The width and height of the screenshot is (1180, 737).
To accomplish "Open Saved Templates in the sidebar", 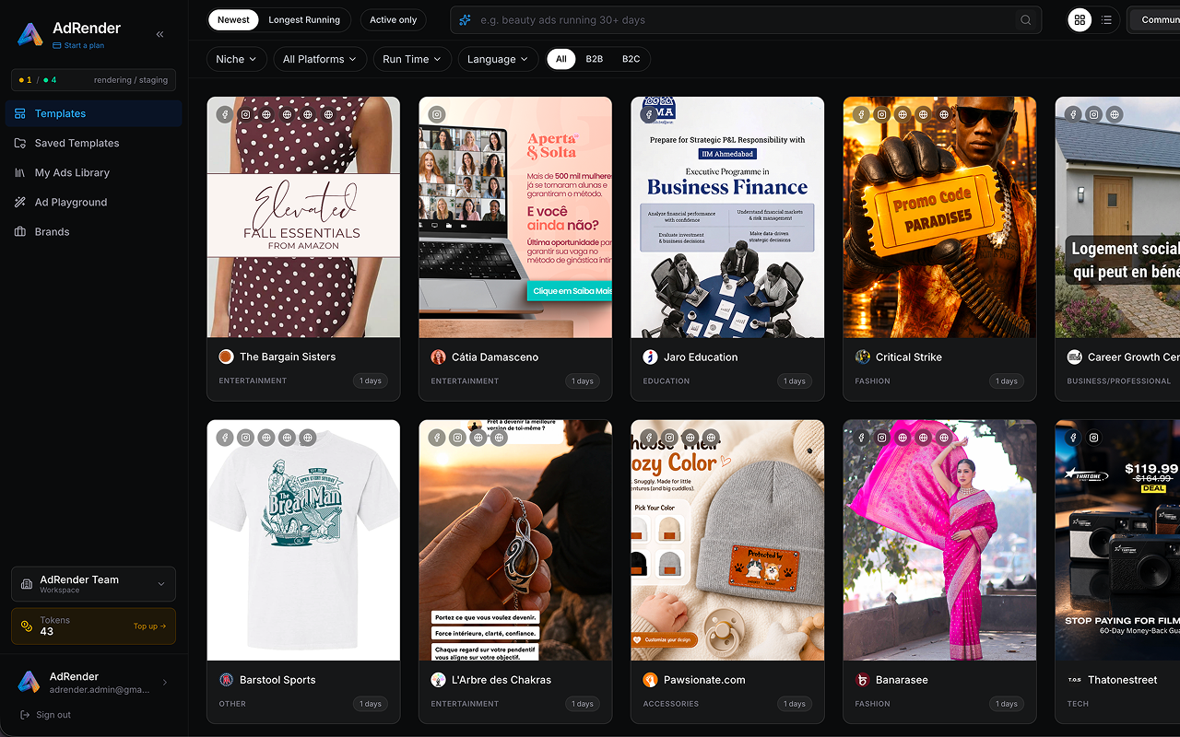I will [x=93, y=143].
